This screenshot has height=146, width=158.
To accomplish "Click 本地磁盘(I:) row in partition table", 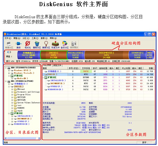I will pos(98,71).
